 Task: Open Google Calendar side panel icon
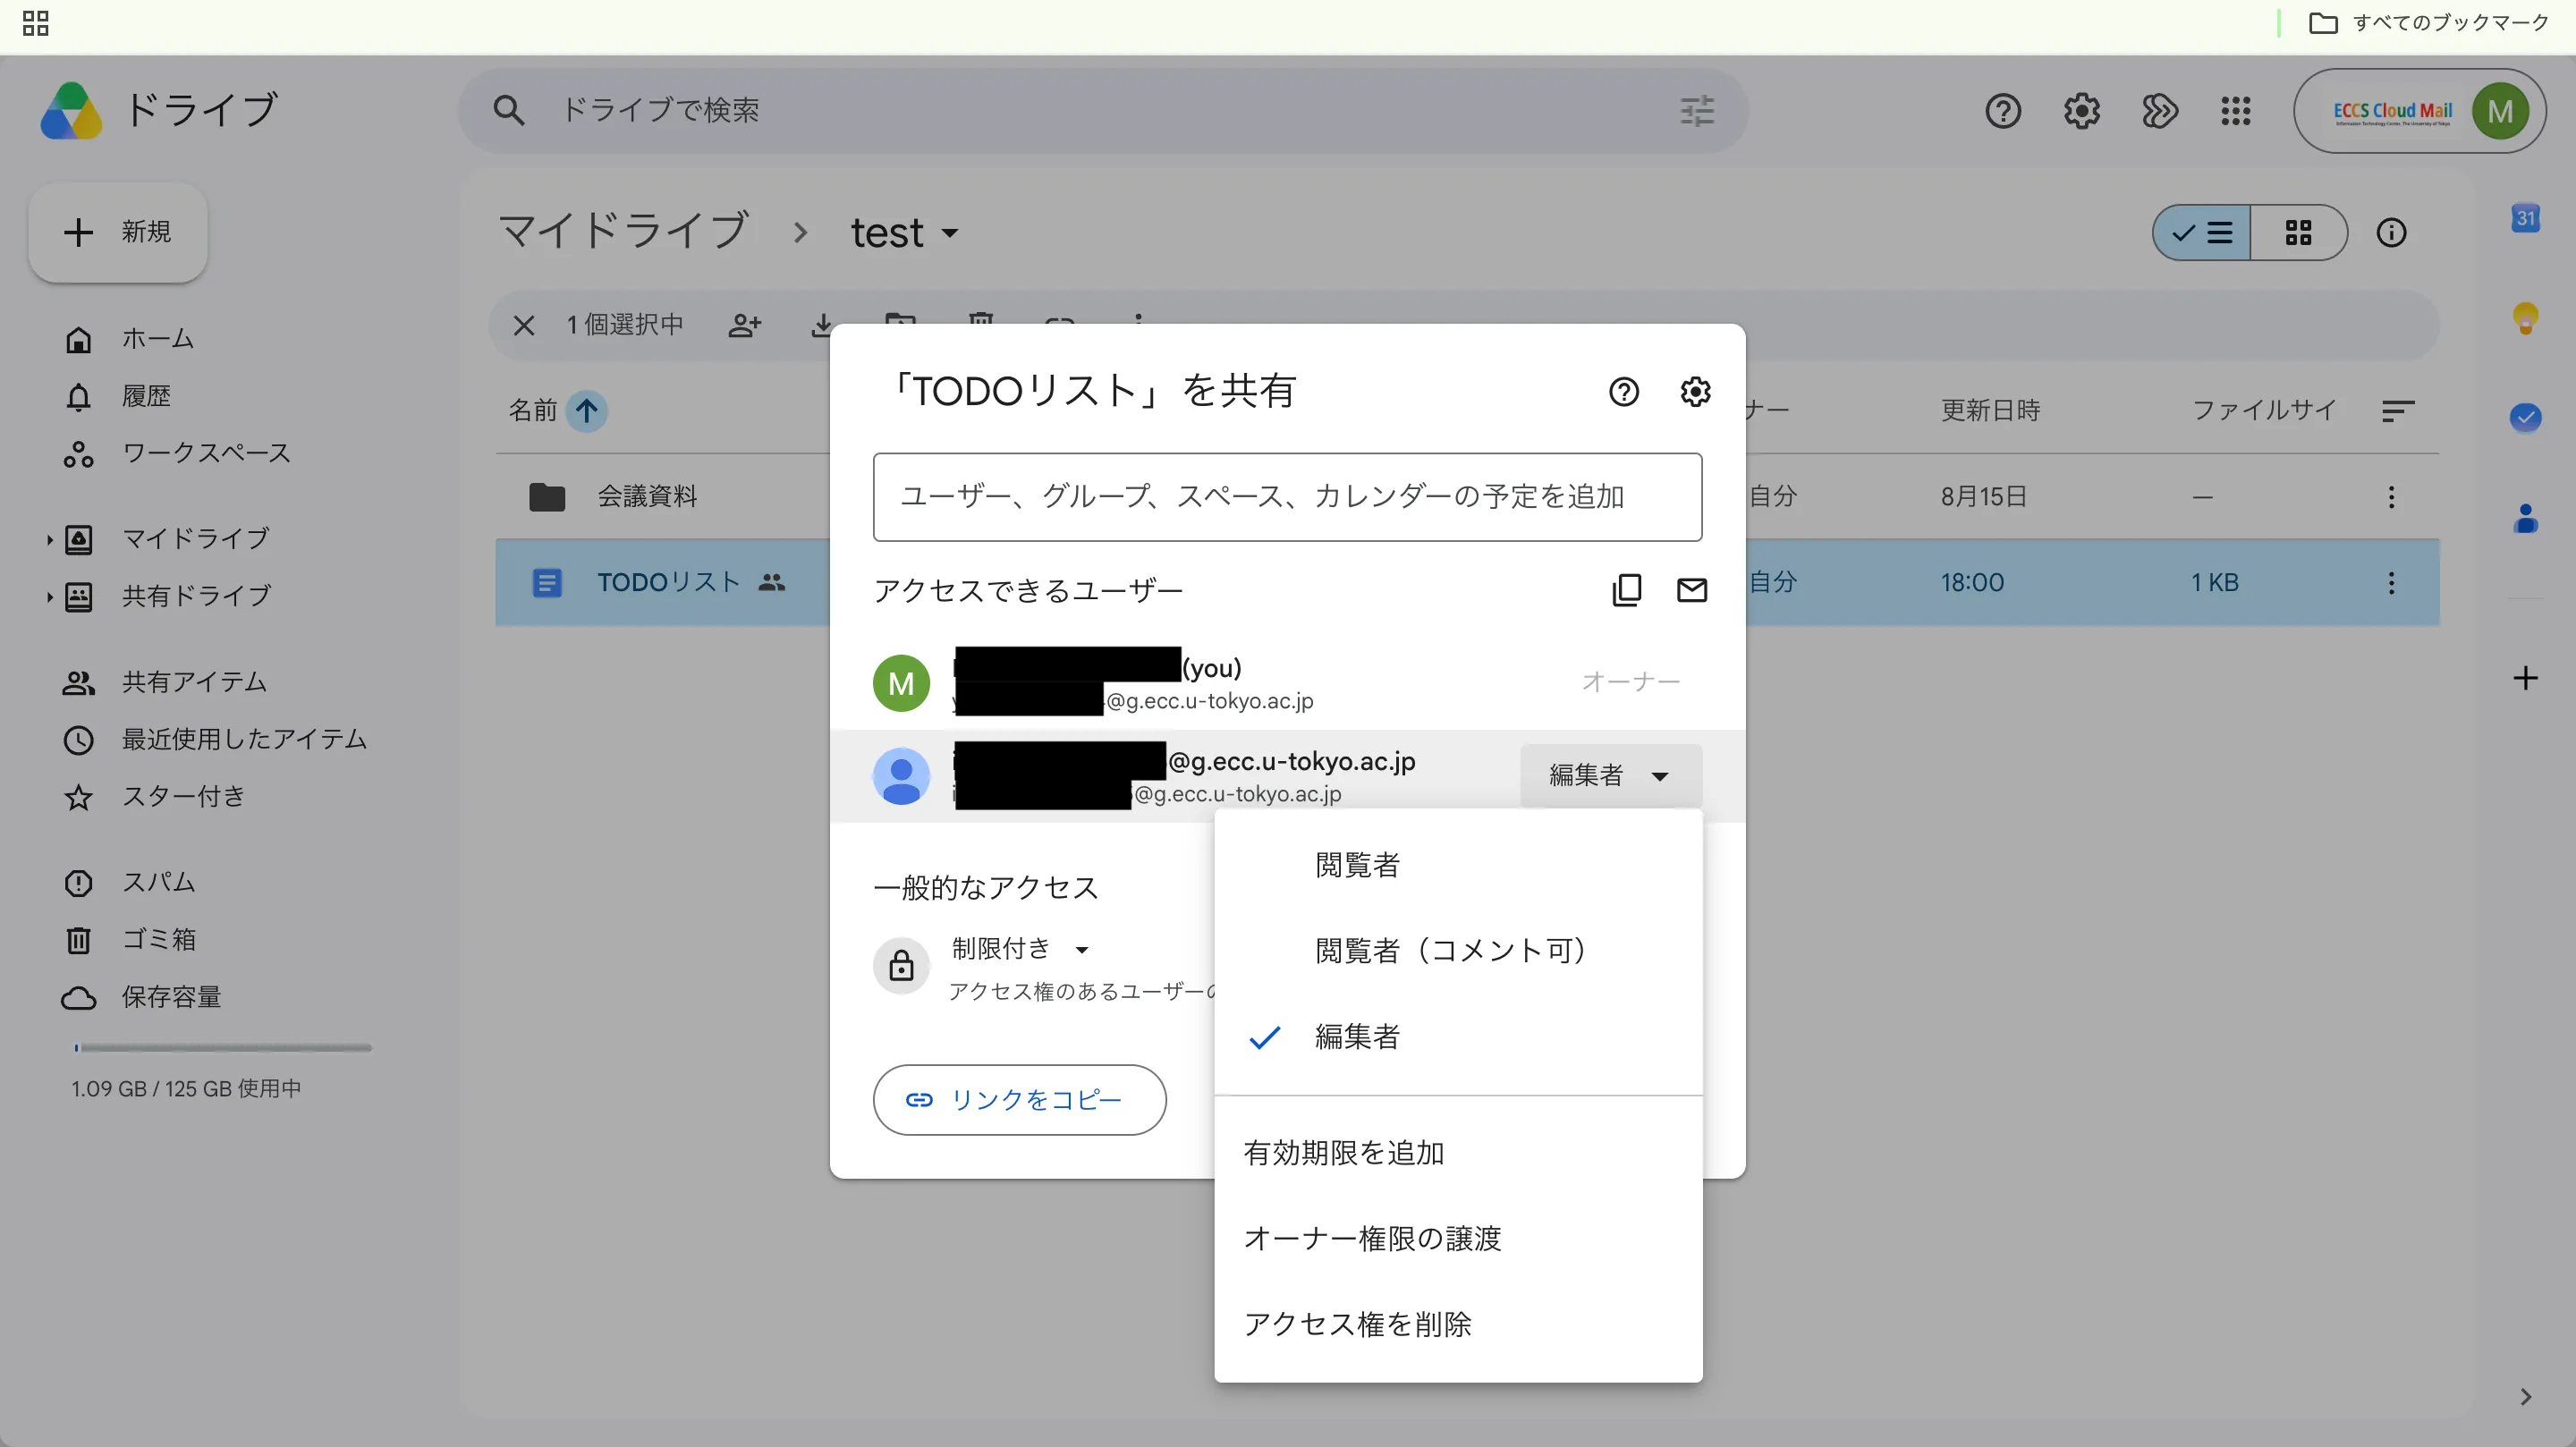coord(2525,218)
